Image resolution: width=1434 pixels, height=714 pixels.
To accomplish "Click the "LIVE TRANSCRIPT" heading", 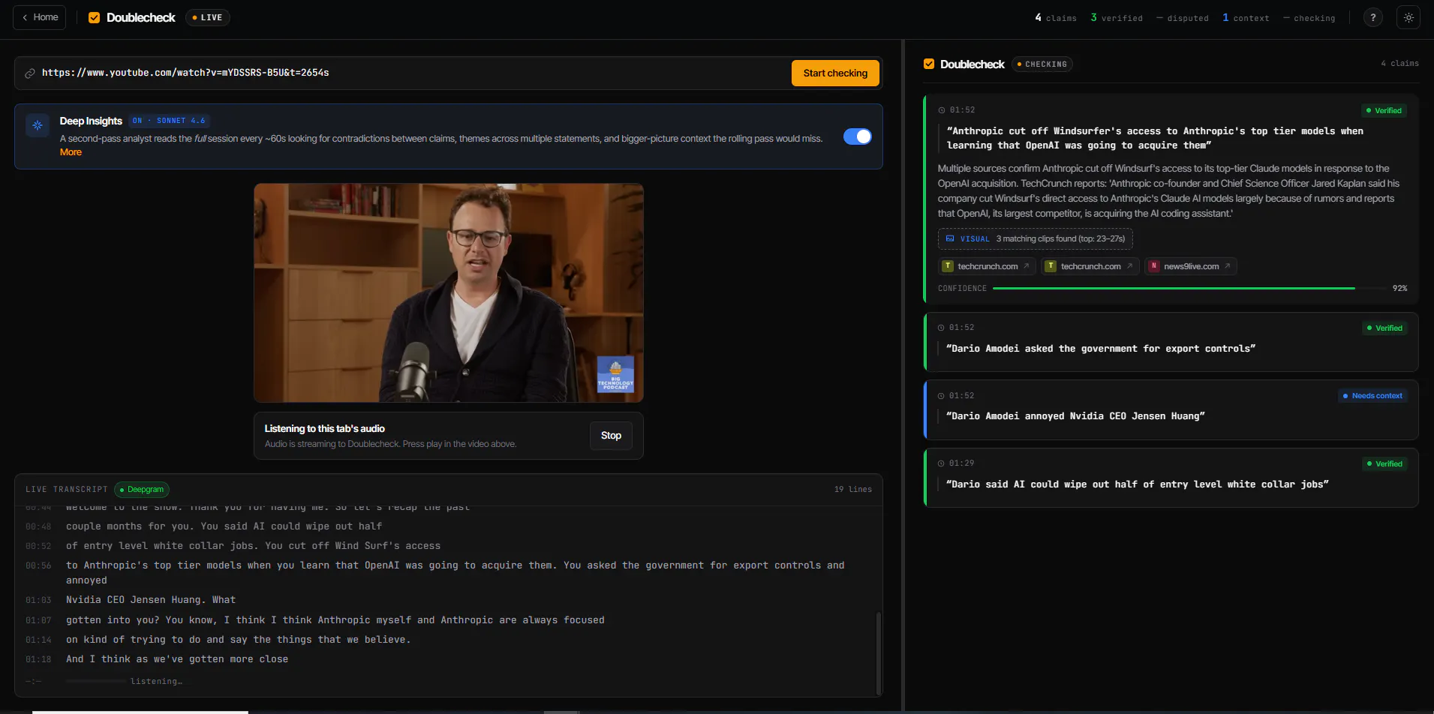I will point(67,490).
